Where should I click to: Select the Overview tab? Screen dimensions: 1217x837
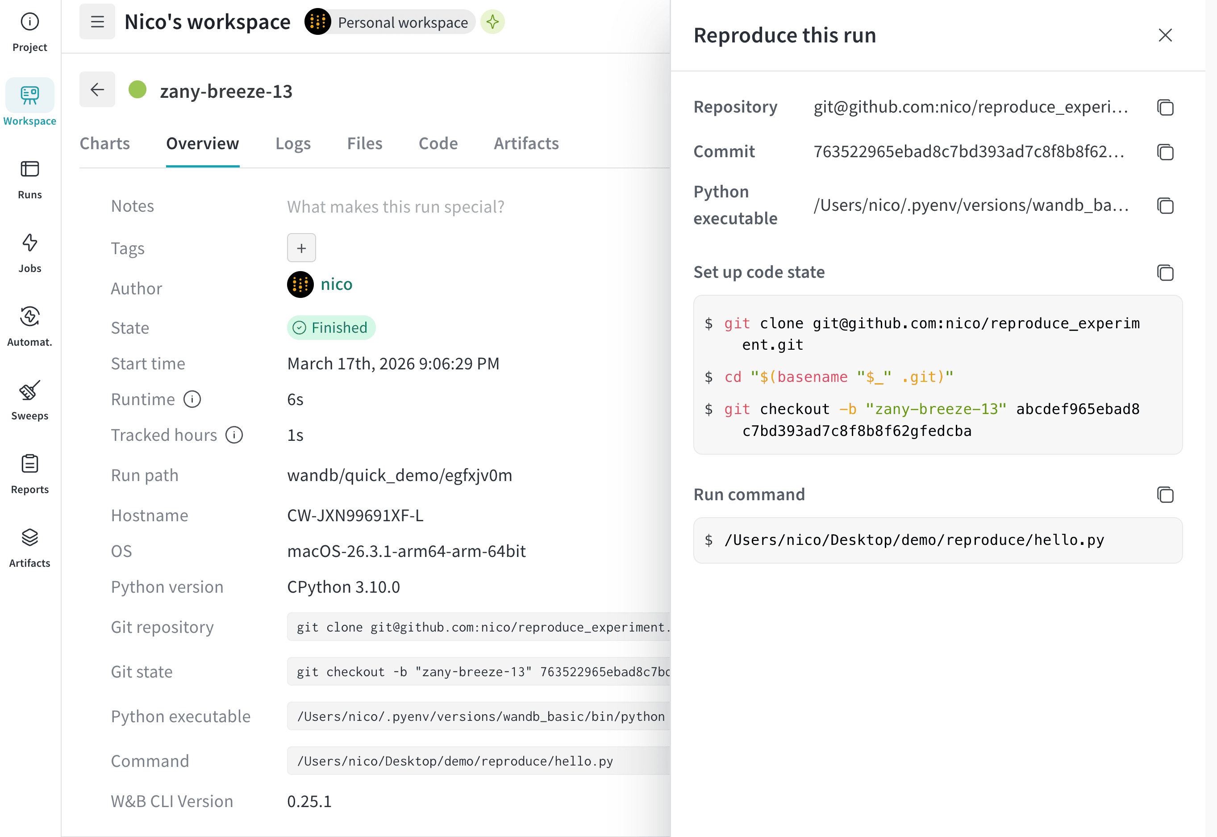click(x=203, y=143)
